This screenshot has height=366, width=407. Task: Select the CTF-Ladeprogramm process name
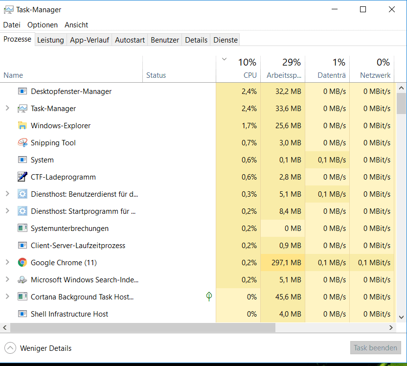point(63,177)
